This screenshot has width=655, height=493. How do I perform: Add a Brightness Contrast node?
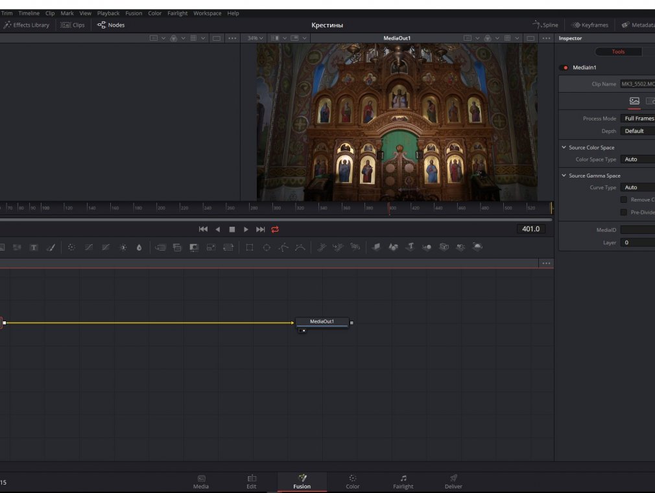[123, 247]
